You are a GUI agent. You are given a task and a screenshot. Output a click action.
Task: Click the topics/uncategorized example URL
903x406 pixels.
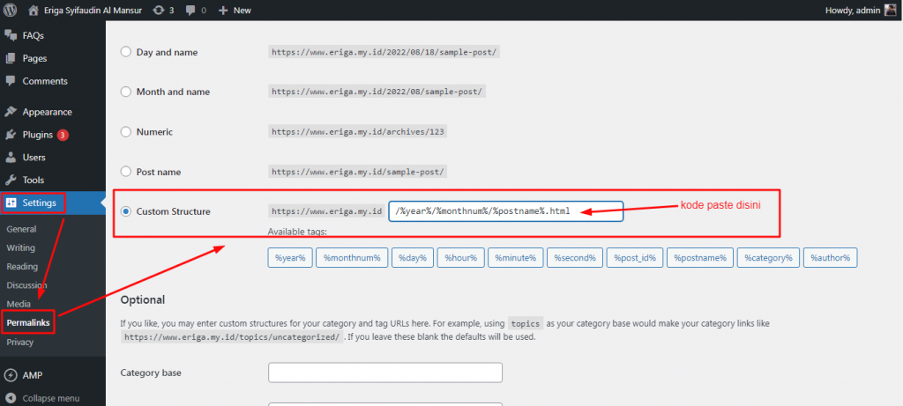232,337
